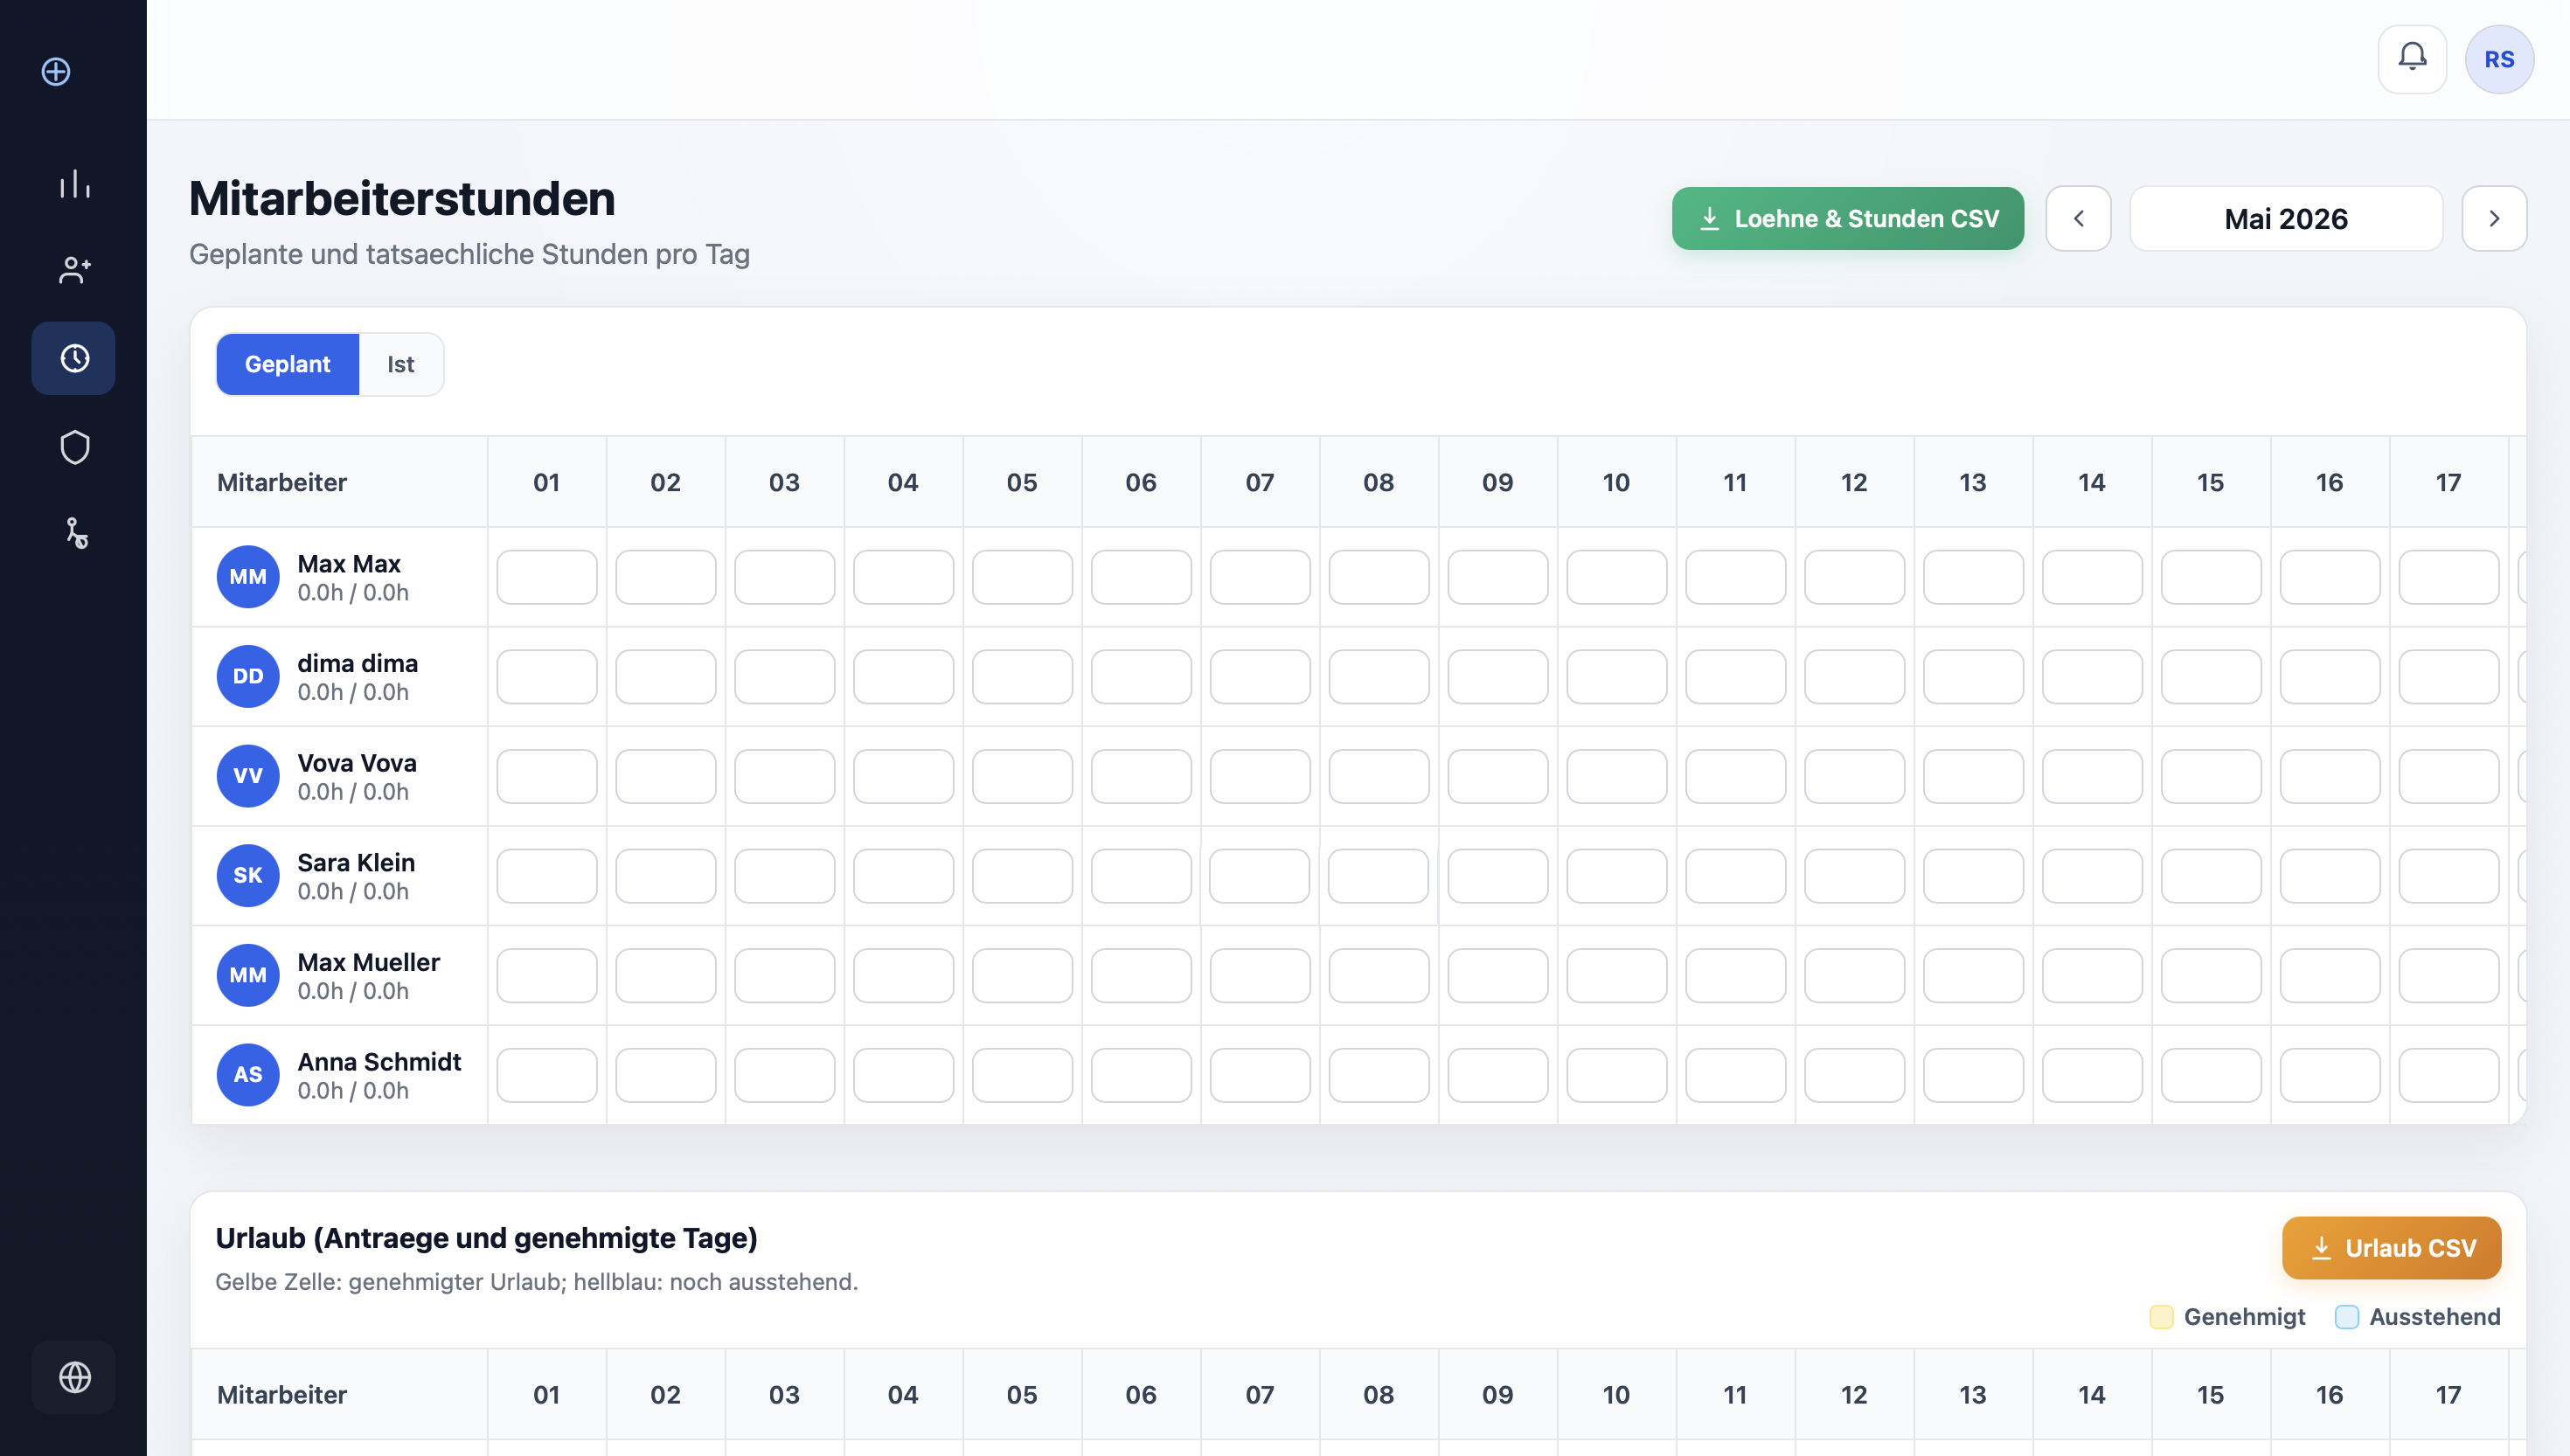Click the yellow Genehmigt legend swatch
The width and height of the screenshot is (2570, 1456).
[2161, 1317]
